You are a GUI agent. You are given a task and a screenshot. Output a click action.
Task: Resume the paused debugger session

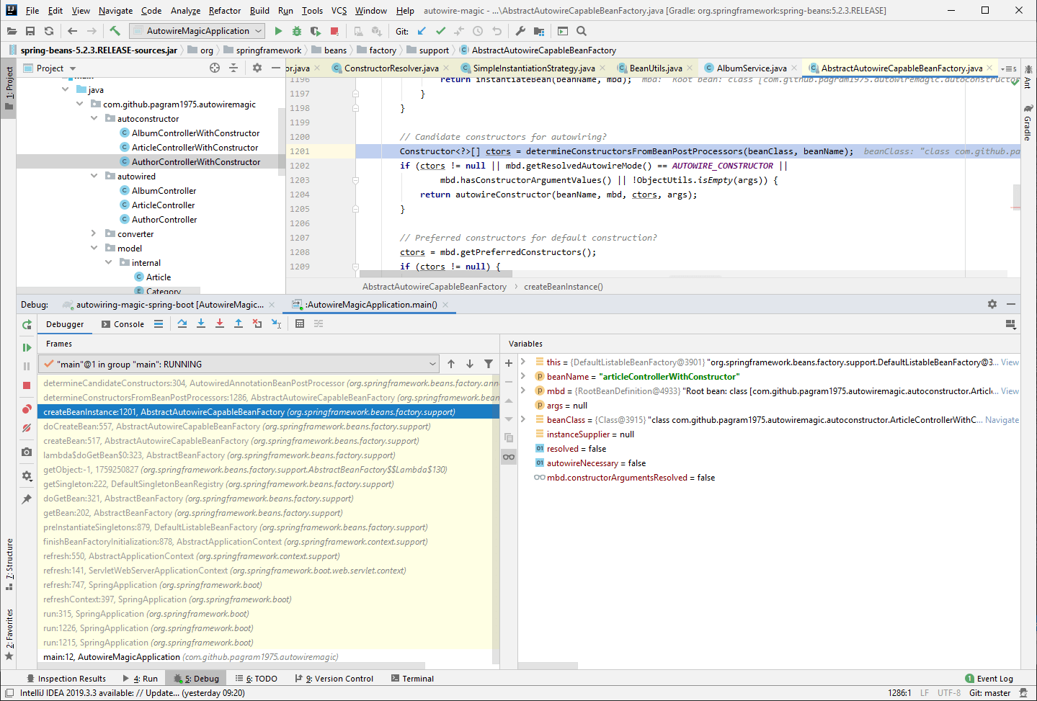(26, 346)
